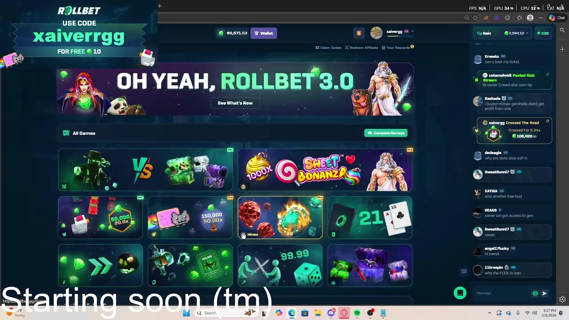Open Spotify from the taskbar

point(357,313)
